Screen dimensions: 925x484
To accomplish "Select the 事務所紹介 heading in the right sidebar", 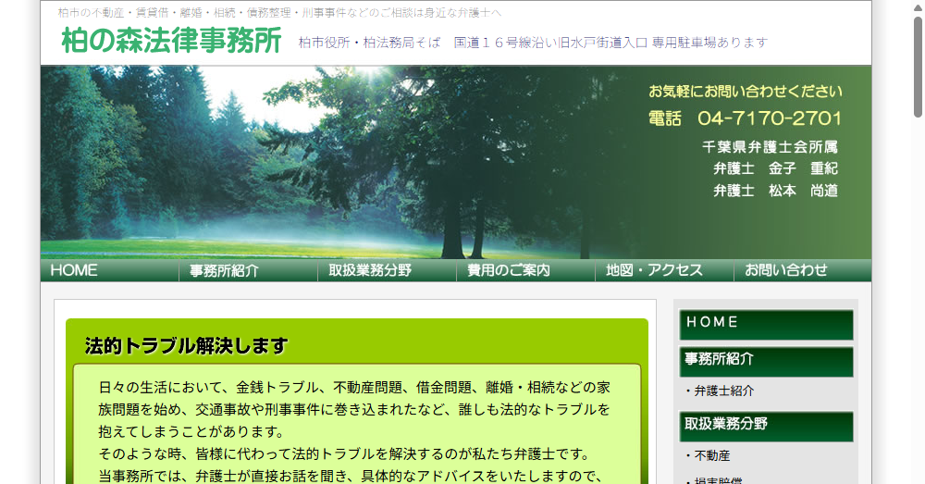I will tap(766, 360).
